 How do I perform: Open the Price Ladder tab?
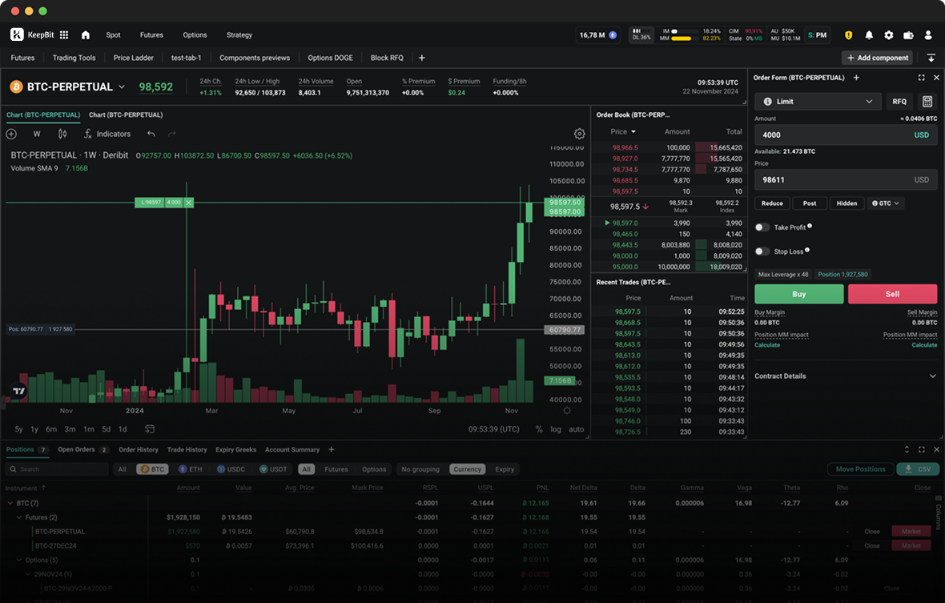pyautogui.click(x=133, y=58)
